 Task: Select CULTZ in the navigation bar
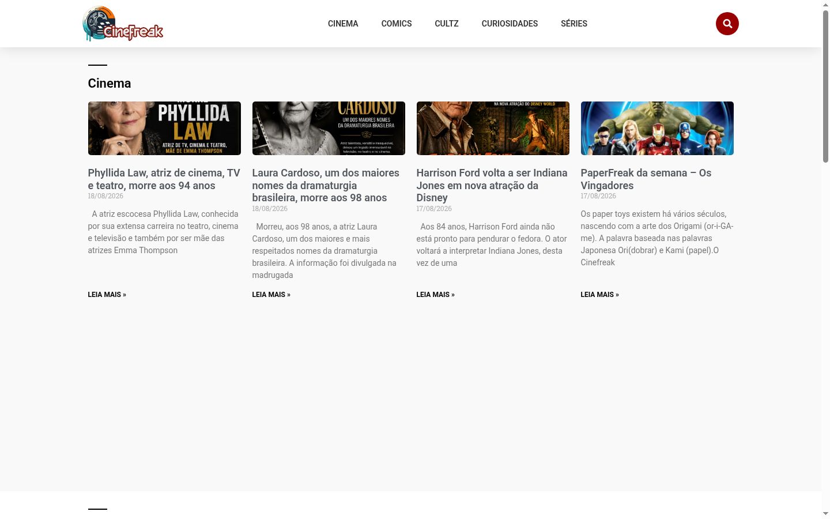tap(447, 24)
